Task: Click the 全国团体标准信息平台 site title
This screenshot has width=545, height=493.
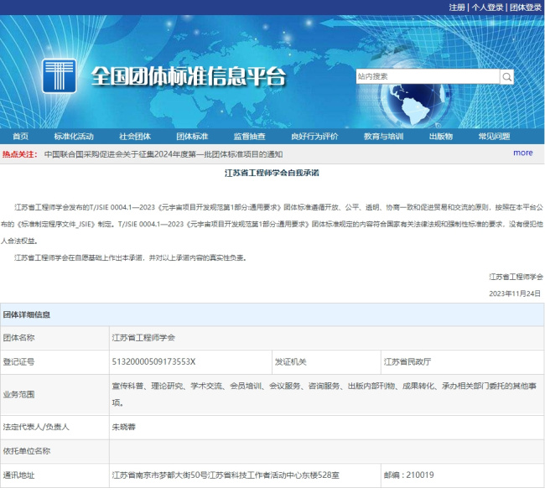Action: tap(188, 77)
